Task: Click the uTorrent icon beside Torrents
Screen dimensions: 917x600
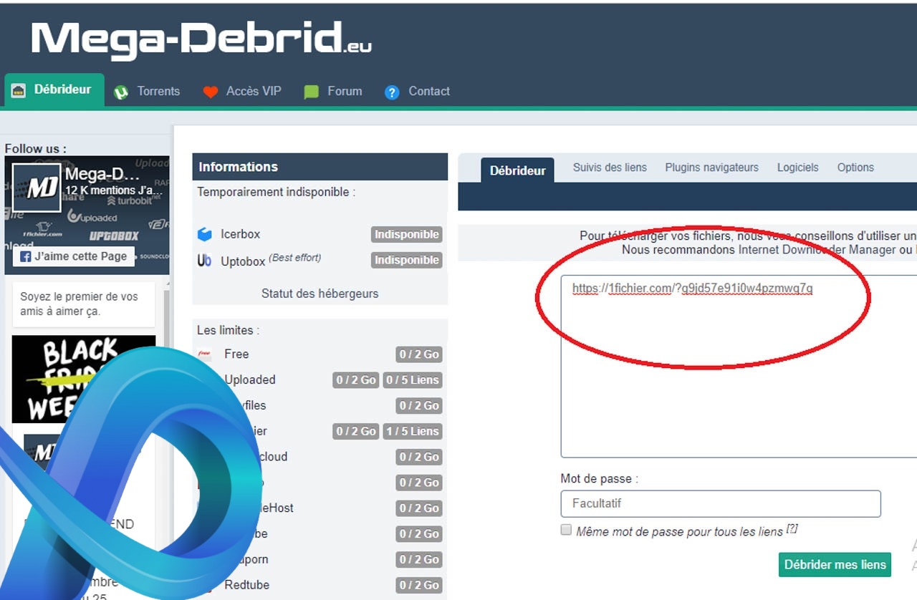Action: point(121,92)
